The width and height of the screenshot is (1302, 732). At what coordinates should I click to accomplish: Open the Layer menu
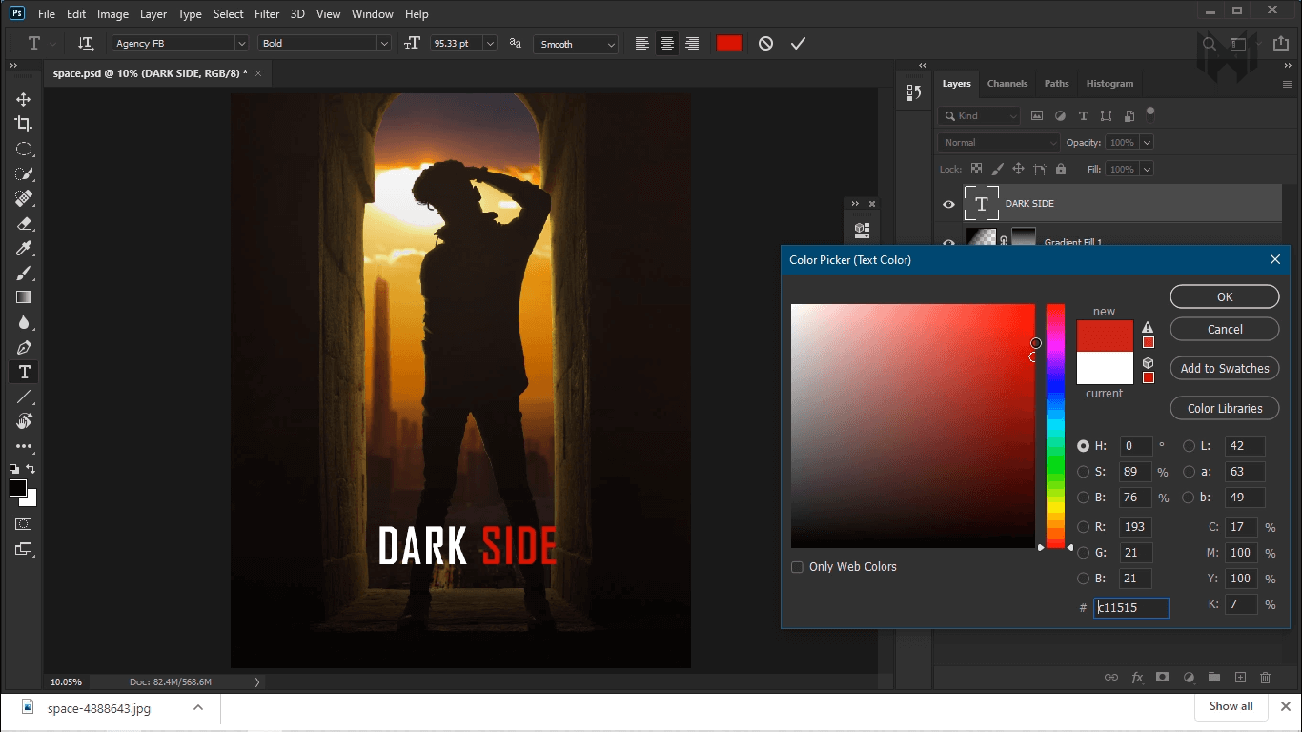153,14
